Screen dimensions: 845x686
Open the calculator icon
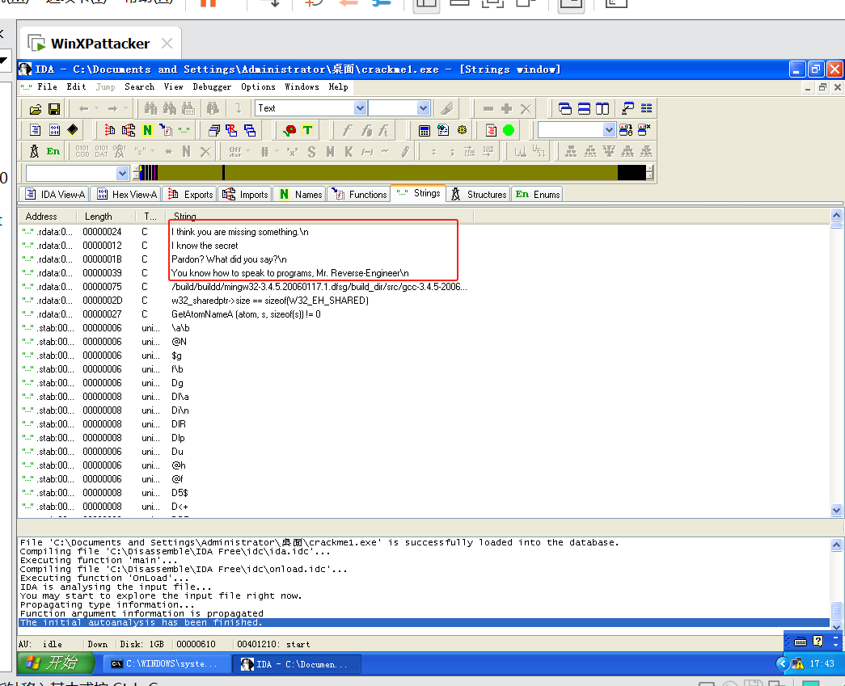point(424,130)
